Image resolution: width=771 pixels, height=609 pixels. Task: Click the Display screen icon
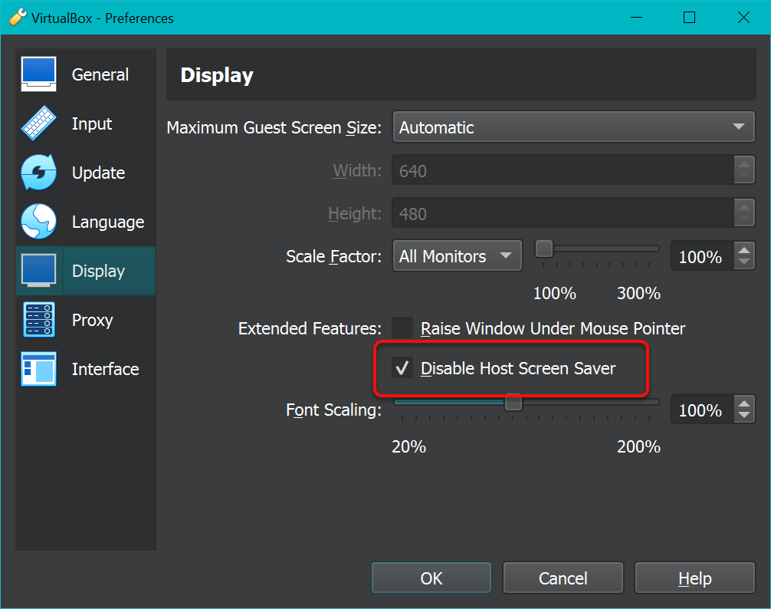pyautogui.click(x=39, y=271)
